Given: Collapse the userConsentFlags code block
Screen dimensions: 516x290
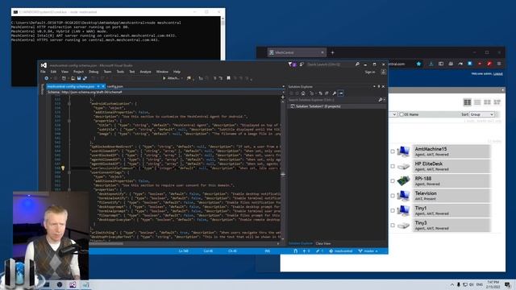Looking at the screenshot, I should point(69,172).
